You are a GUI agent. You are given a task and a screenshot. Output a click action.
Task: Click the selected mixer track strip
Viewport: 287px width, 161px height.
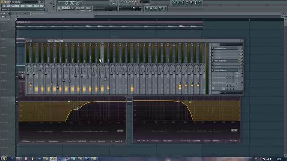[102, 68]
